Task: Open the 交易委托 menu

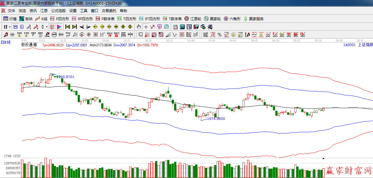Action: tap(109, 11)
